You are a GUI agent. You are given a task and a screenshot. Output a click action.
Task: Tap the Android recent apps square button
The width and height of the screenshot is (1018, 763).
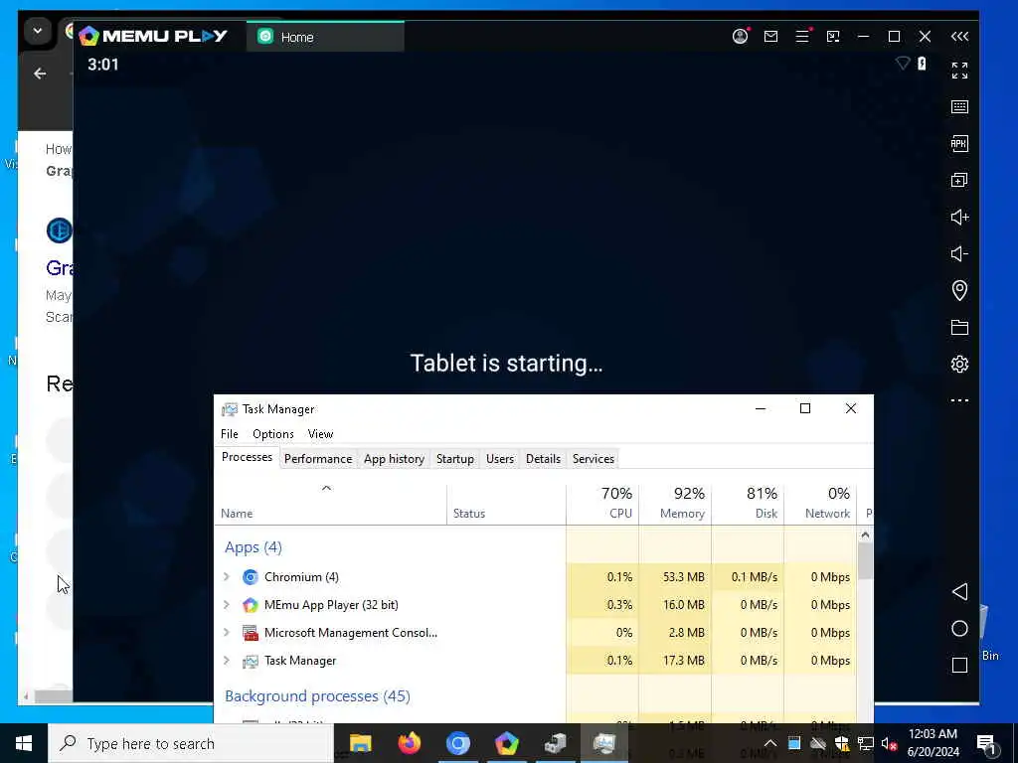coord(959,665)
